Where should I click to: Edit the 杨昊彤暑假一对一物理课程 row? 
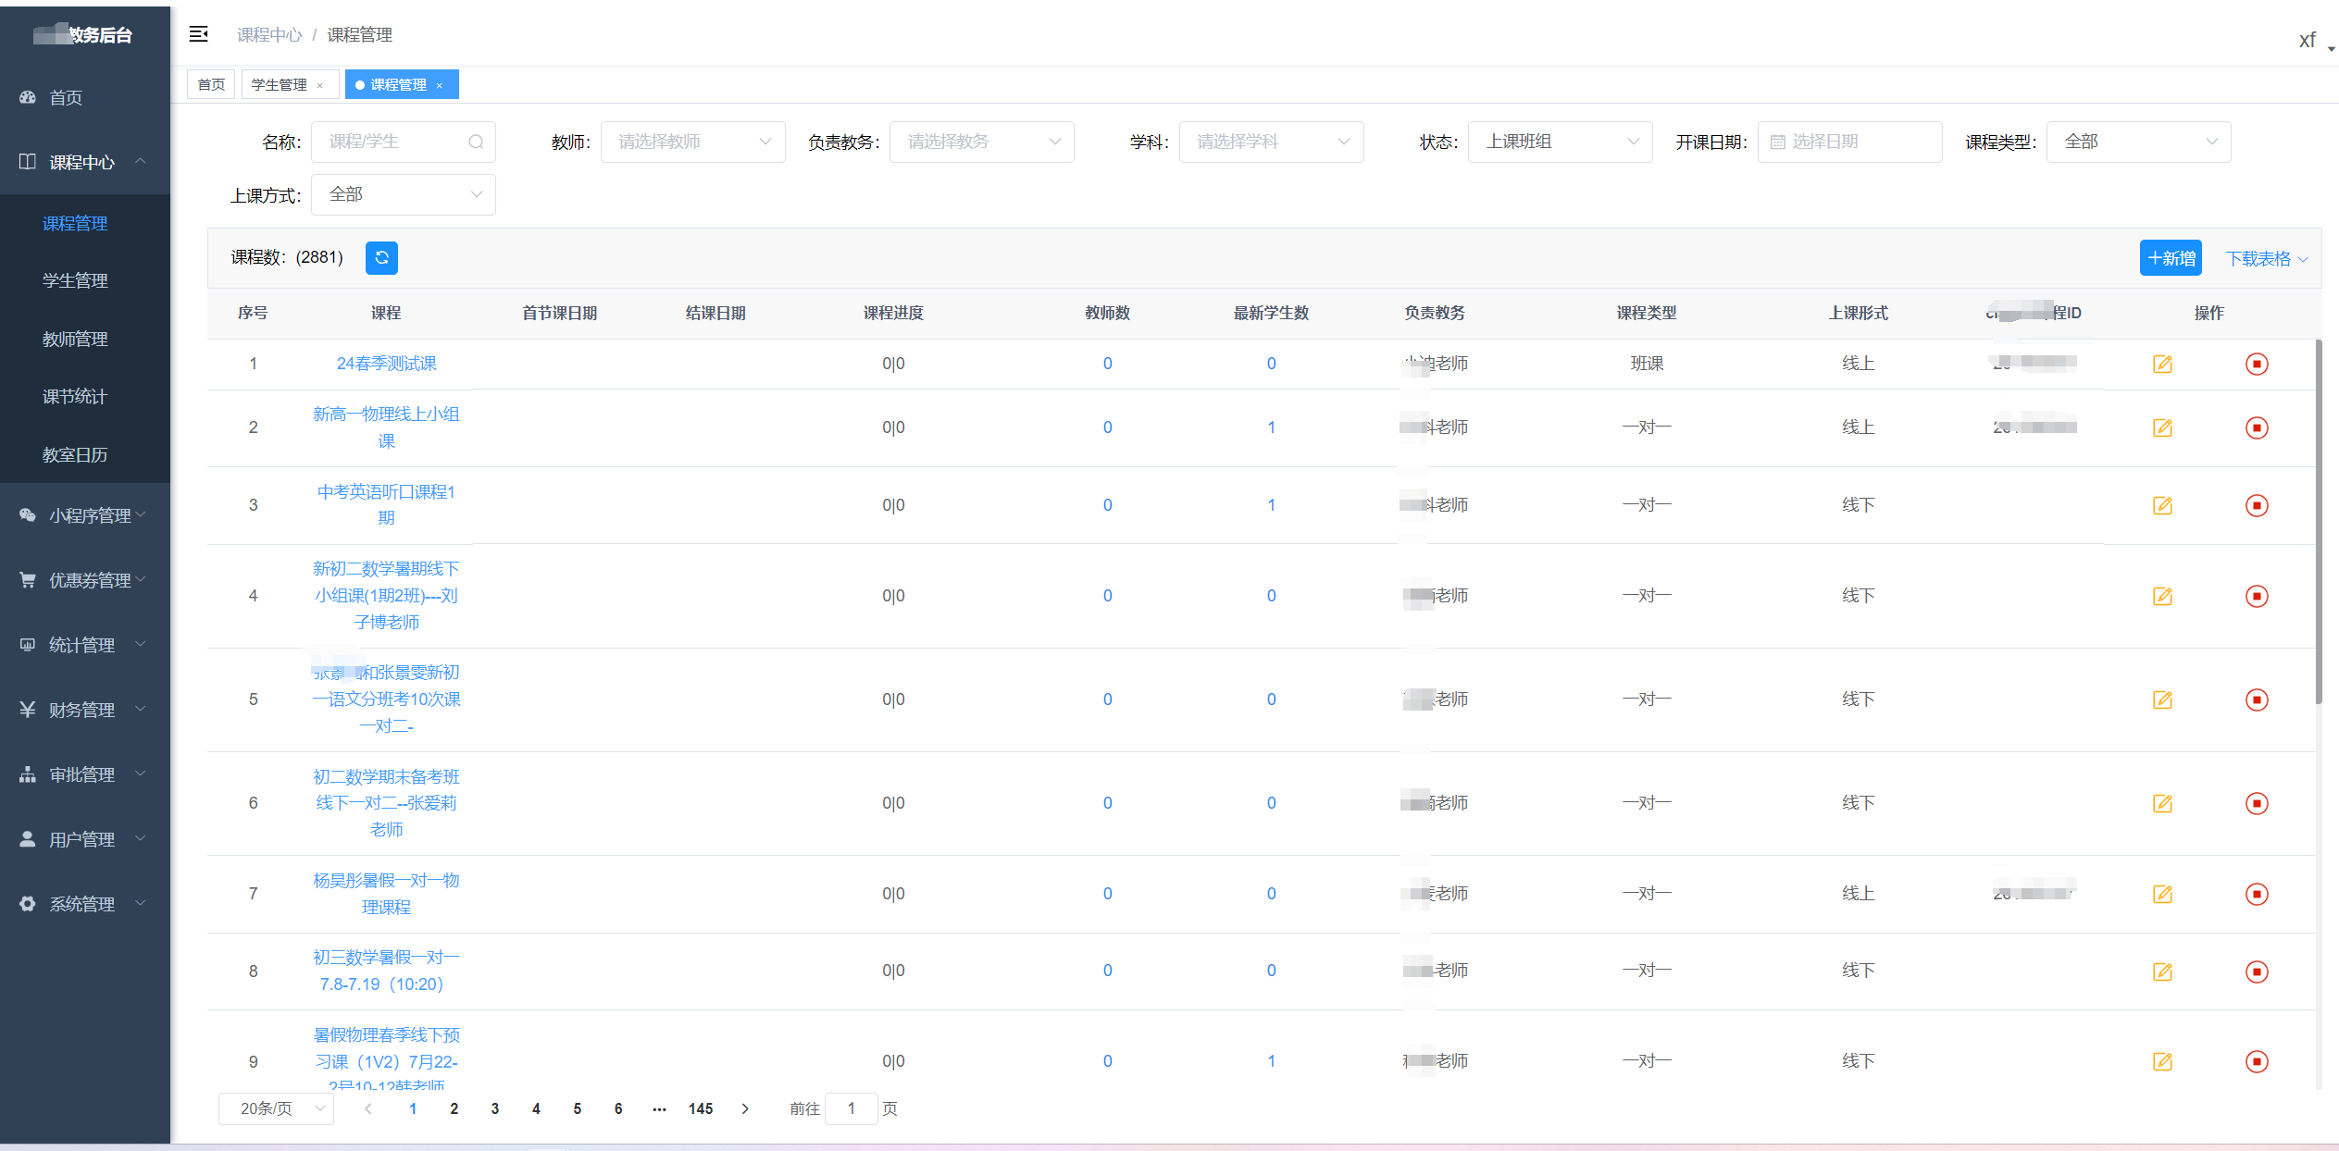tap(2162, 894)
